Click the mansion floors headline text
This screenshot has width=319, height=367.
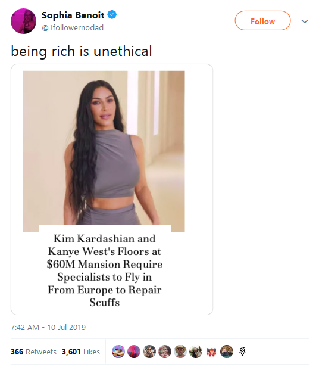(105, 270)
